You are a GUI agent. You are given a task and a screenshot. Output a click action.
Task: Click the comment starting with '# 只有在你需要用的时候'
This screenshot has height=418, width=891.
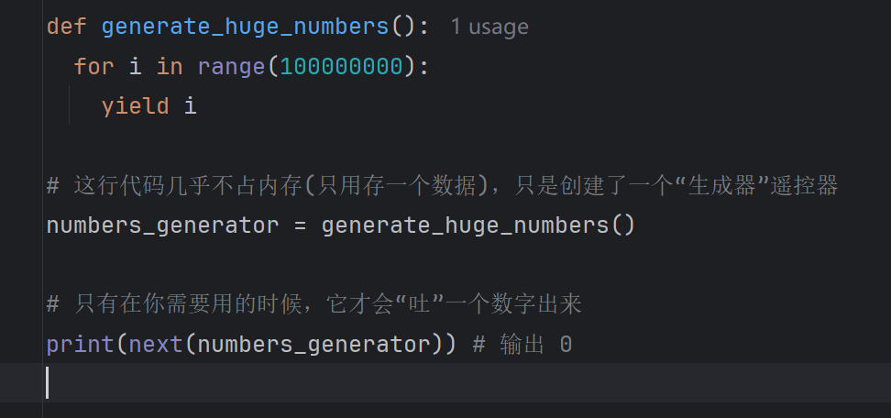314,305
